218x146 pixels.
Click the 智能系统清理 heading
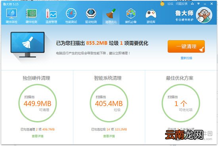(x=108, y=78)
